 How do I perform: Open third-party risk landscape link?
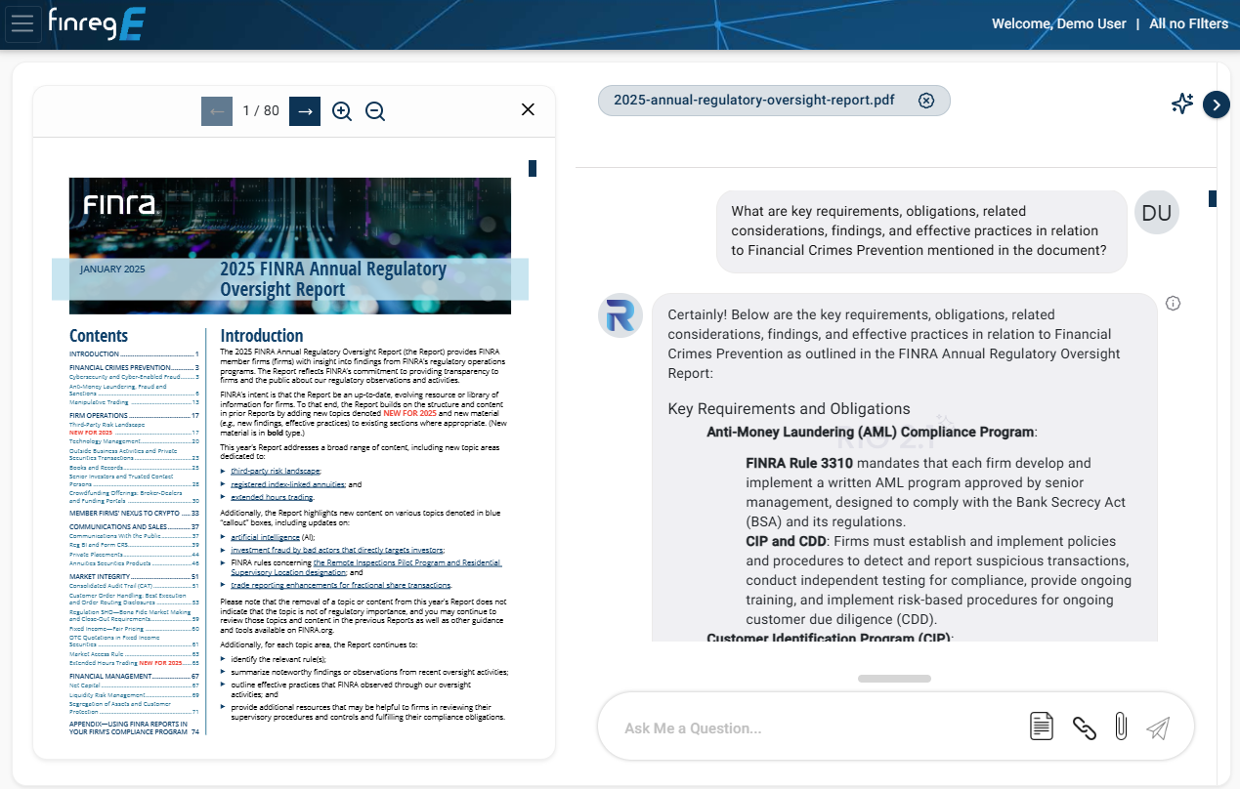[x=276, y=472]
